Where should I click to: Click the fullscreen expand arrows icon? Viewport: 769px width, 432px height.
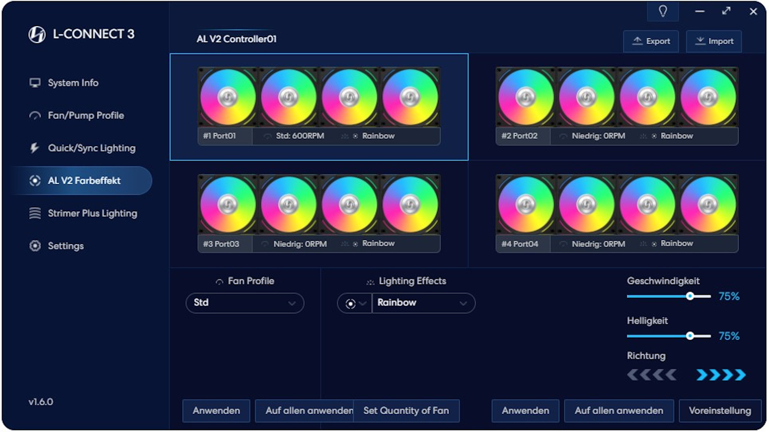pyautogui.click(x=726, y=11)
